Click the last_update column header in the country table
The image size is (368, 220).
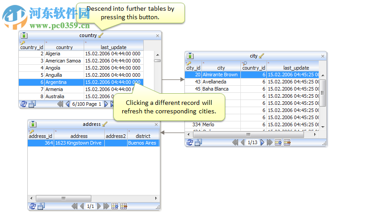pyautogui.click(x=114, y=46)
